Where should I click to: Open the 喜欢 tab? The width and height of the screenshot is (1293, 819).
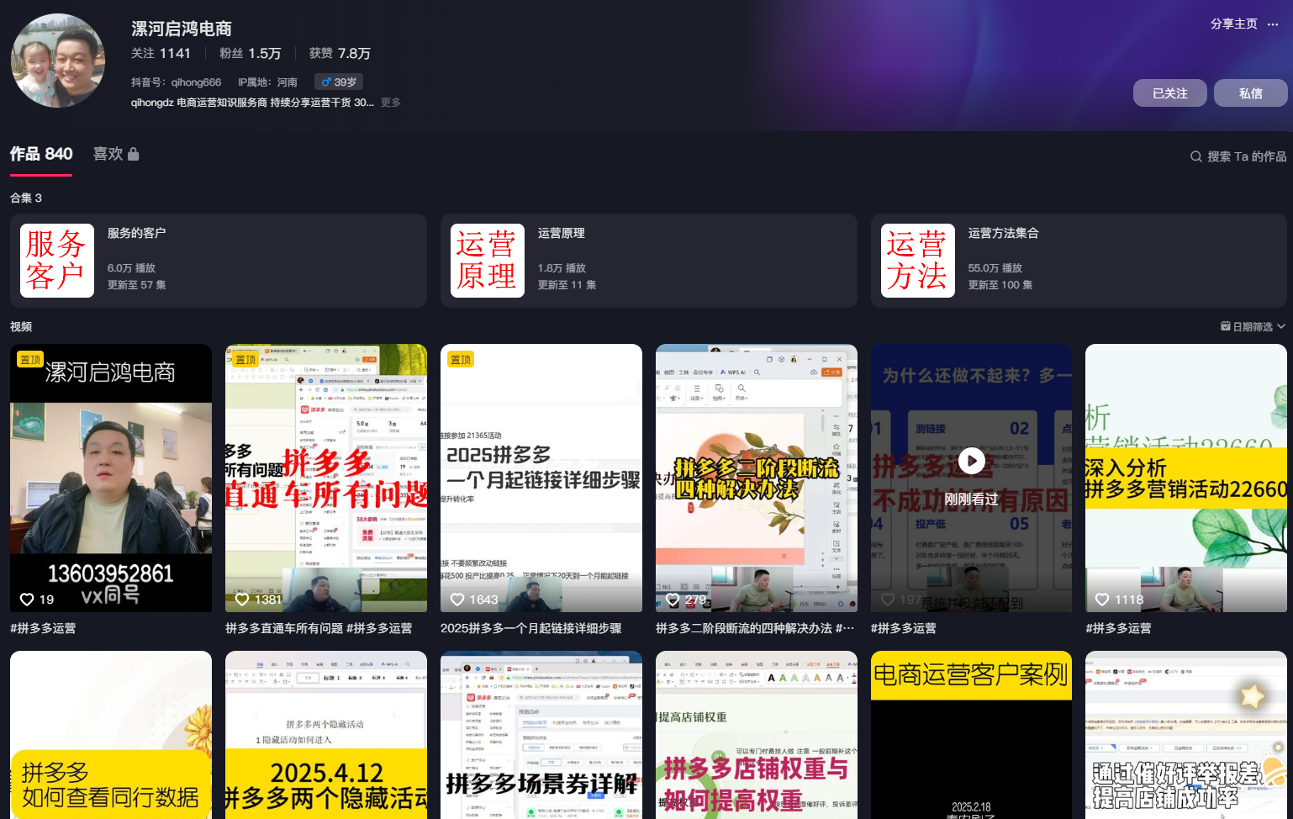(109, 154)
